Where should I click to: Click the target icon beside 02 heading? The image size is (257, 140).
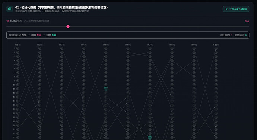(10, 9)
